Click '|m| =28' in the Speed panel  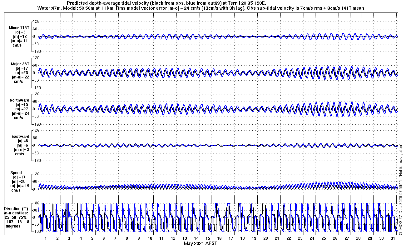(x=19, y=182)
